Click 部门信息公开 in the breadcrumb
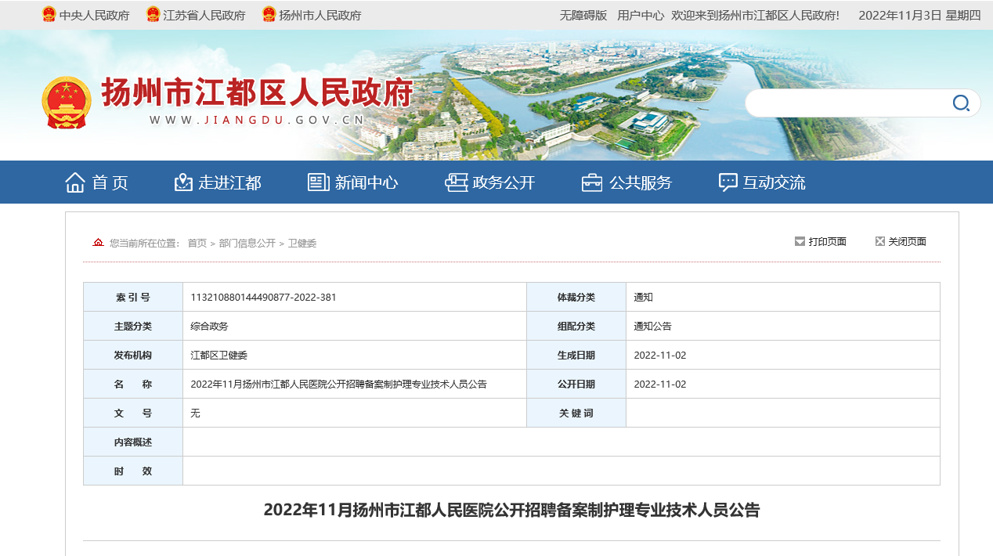 pyautogui.click(x=247, y=244)
